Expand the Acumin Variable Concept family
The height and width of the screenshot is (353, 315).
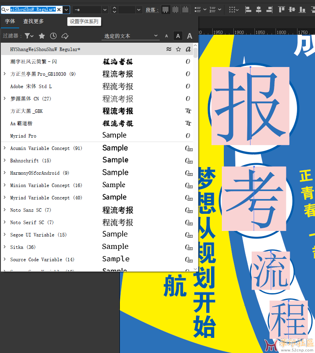pos(4,148)
